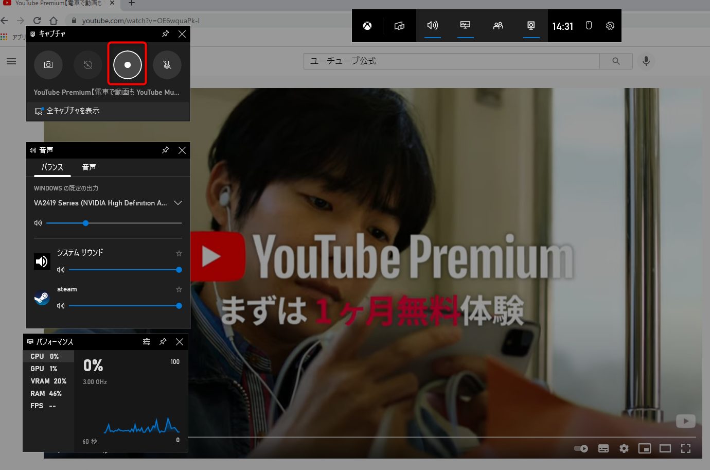Toggle autoplay in the video player
This screenshot has height=470, width=710.
(581, 448)
